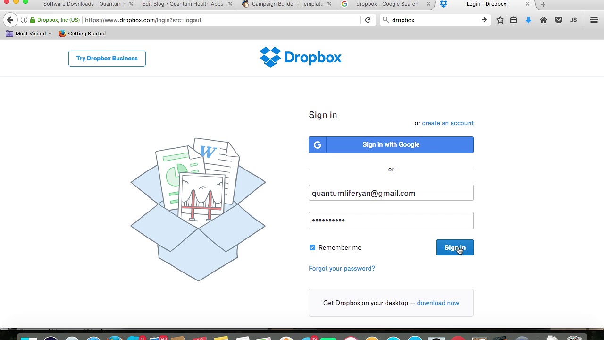Close the dropbox - Google Search tab
The width and height of the screenshot is (604, 340).
[x=428, y=4]
